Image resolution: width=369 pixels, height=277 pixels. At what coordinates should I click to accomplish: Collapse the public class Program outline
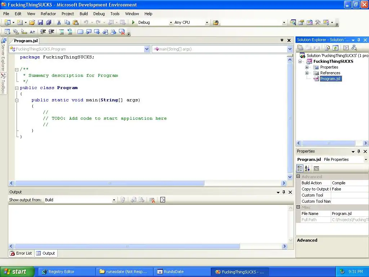pyautogui.click(x=17, y=88)
